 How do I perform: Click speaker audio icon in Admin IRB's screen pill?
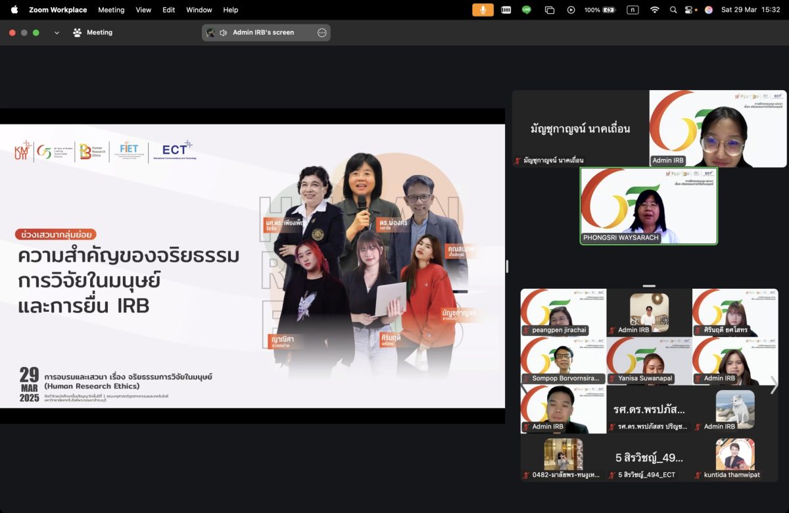pyautogui.click(x=224, y=33)
